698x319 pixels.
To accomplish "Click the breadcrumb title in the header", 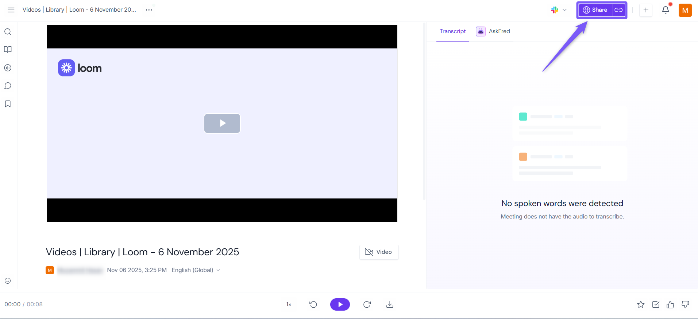I will pos(79,10).
